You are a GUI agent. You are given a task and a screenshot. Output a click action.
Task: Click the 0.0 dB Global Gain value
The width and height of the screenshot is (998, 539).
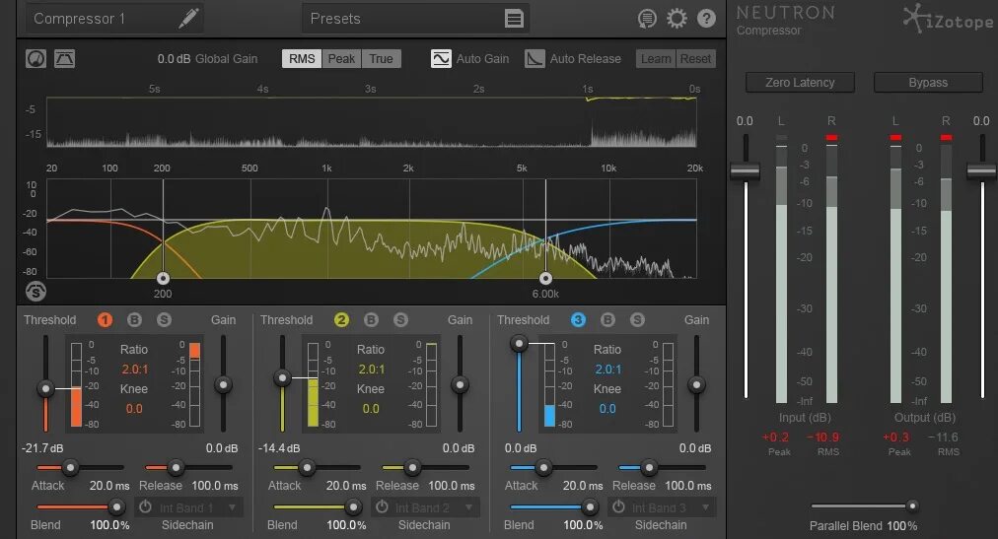174,58
